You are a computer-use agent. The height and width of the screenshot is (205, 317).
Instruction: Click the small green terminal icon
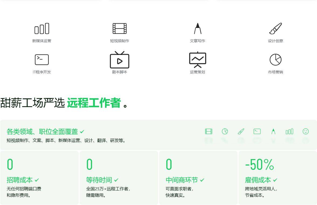tap(257, 131)
